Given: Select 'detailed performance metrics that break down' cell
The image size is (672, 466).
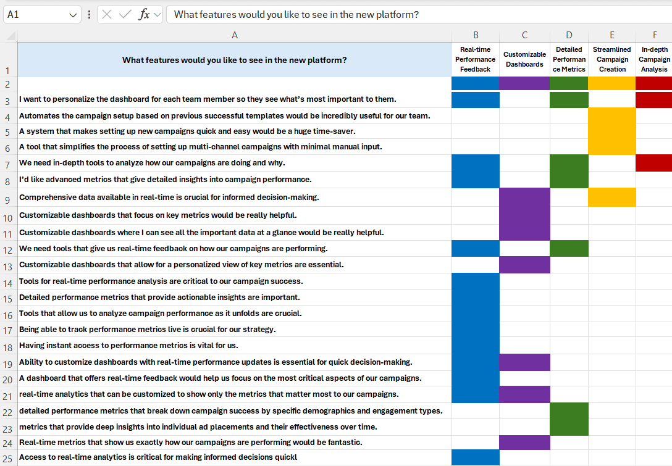Looking at the screenshot, I should [235, 410].
